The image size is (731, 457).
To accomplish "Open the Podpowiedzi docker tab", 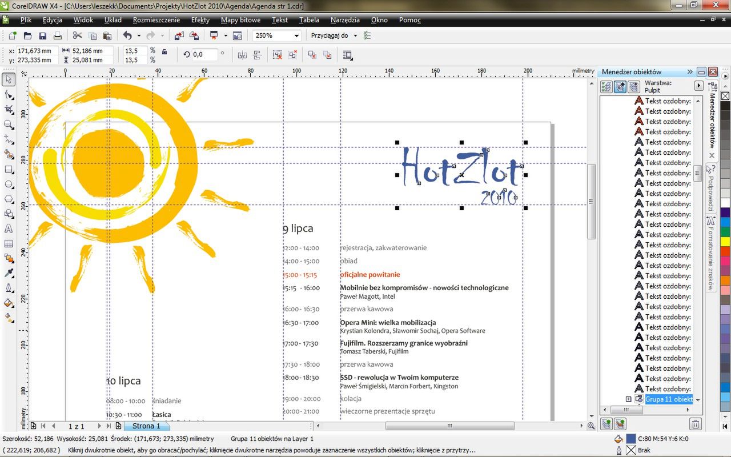I will tap(711, 188).
